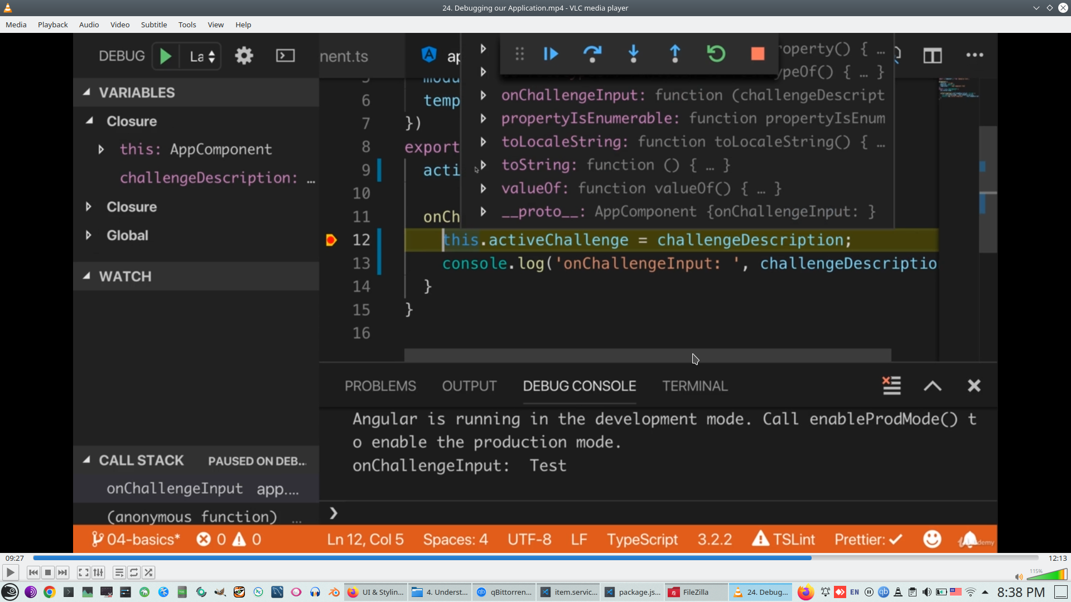Toggle loop repeat mode
This screenshot has width=1071, height=602.
[134, 572]
